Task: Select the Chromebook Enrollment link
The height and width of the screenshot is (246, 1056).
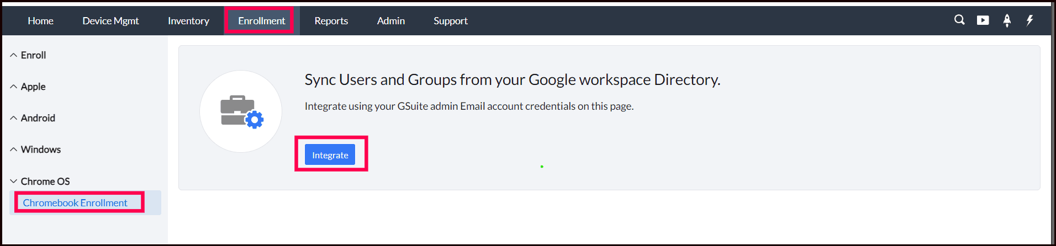Action: click(75, 203)
